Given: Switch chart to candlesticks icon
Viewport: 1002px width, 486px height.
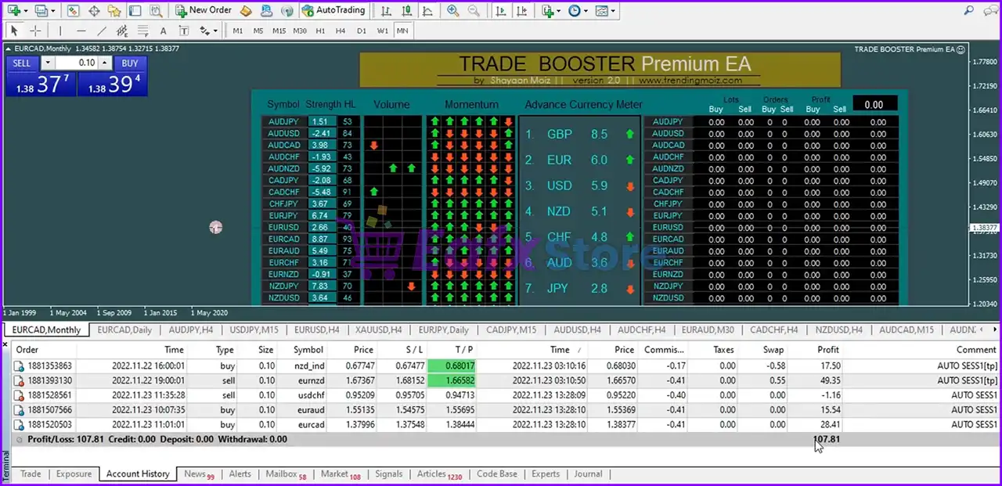Looking at the screenshot, I should click(x=405, y=10).
